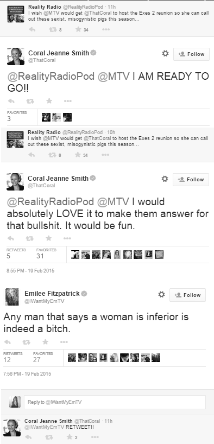Retweet the "I AM READY TO GO" tweet

point(30,101)
